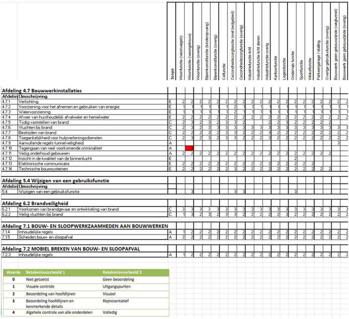The height and width of the screenshot is (319, 349).
Task: Click the 'Winkelfunctie' column header
Action: tap(310, 63)
